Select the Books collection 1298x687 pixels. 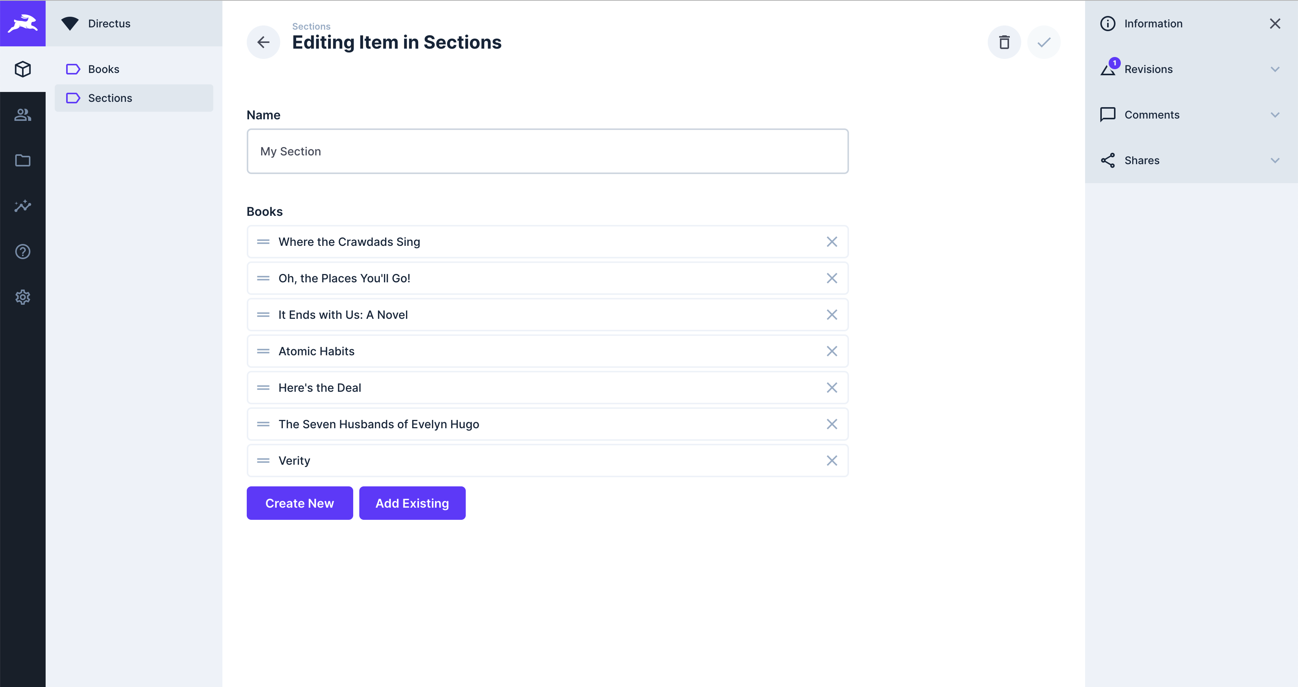pos(103,69)
